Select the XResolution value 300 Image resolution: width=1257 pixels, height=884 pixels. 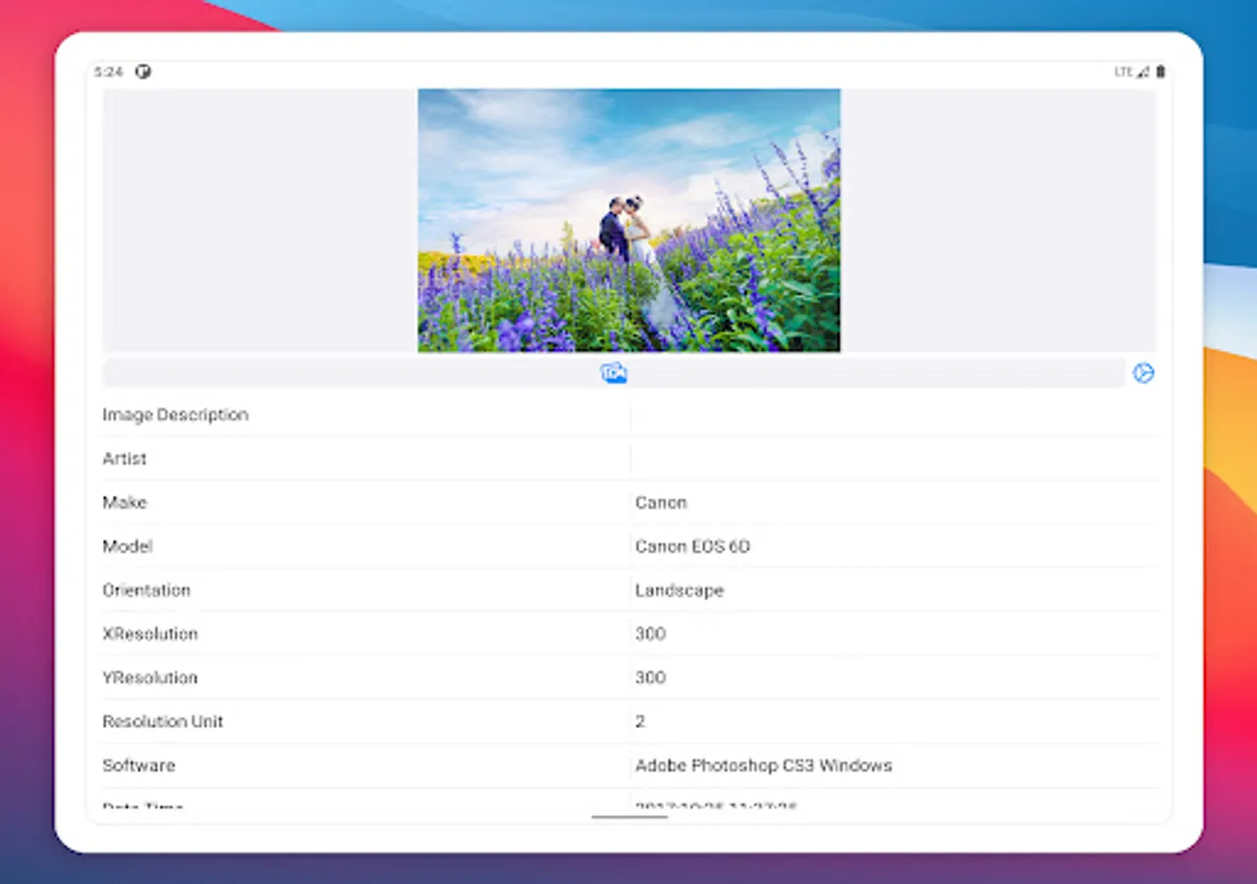(x=650, y=634)
